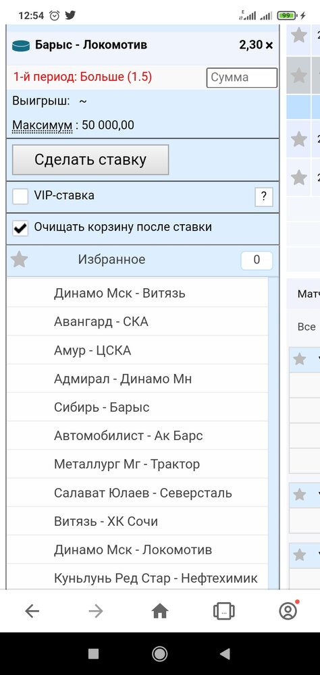This screenshot has height=675, width=320.
Task: Tap the browser forward arrow
Action: [96, 610]
